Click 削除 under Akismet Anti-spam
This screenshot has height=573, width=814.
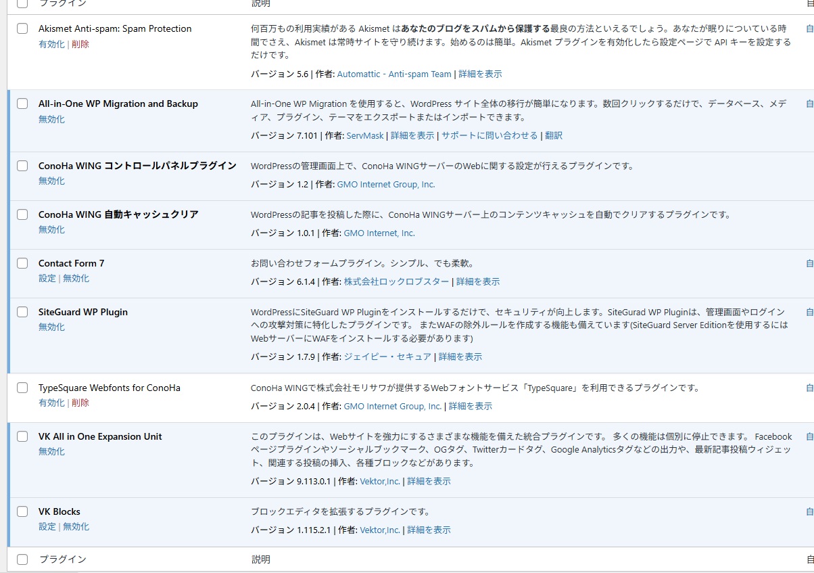pos(80,44)
